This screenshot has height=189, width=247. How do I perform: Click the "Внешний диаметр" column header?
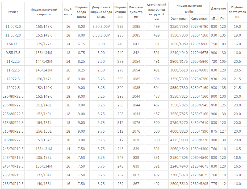tap(136, 12)
